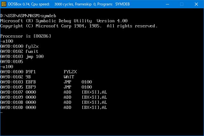Click the DOSBox icon in title bar

click(x=3, y=4)
